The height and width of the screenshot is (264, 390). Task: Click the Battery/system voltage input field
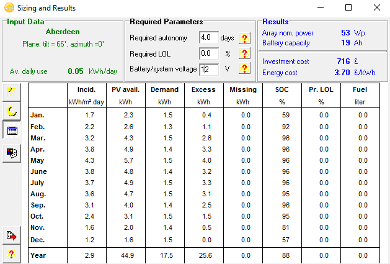point(209,69)
